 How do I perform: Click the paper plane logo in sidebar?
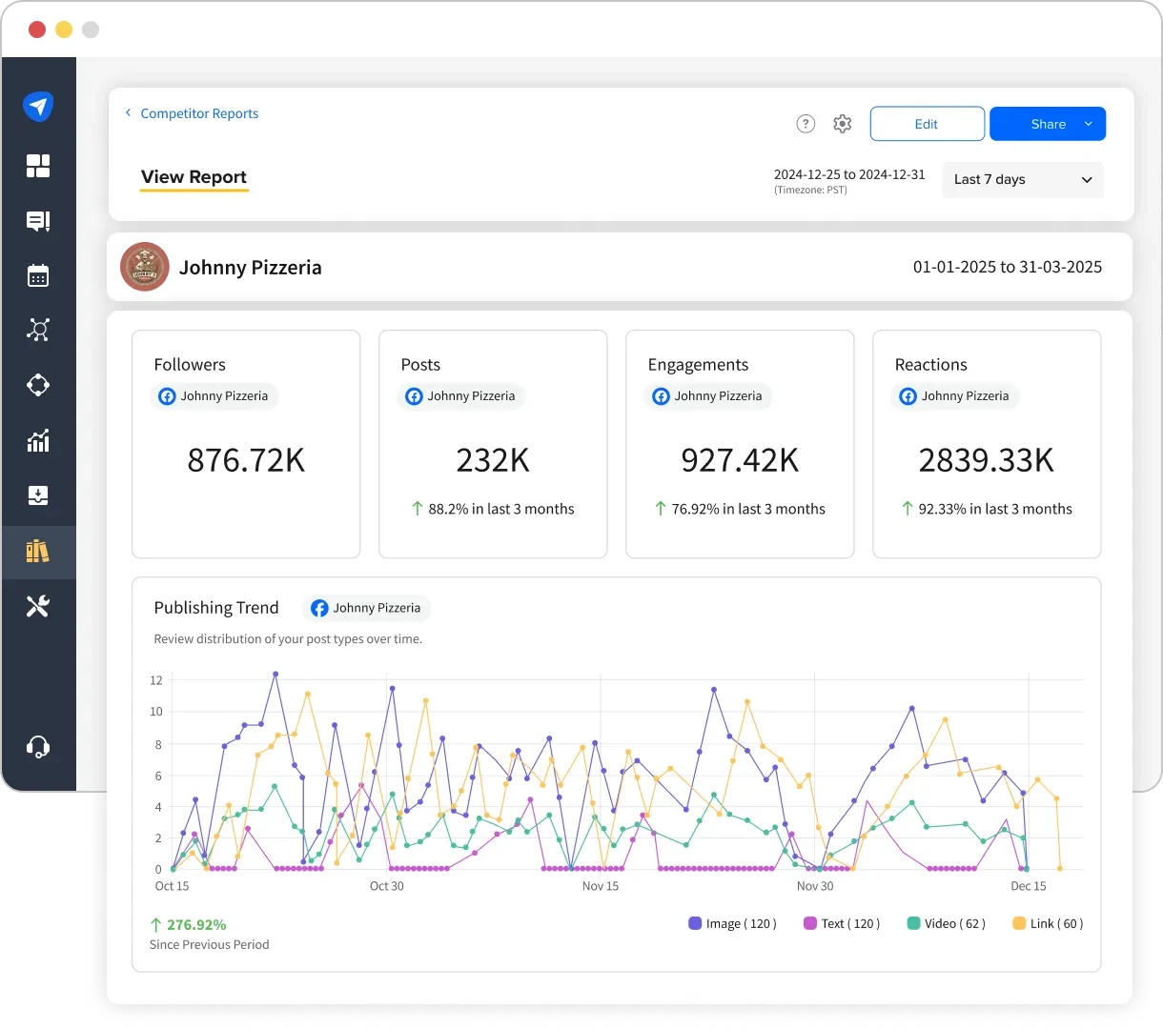[38, 106]
